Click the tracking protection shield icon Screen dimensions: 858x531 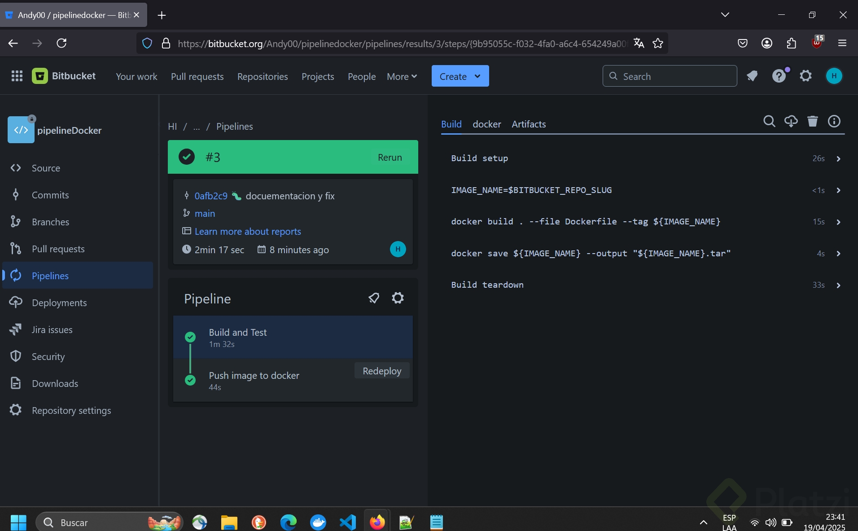coord(147,43)
